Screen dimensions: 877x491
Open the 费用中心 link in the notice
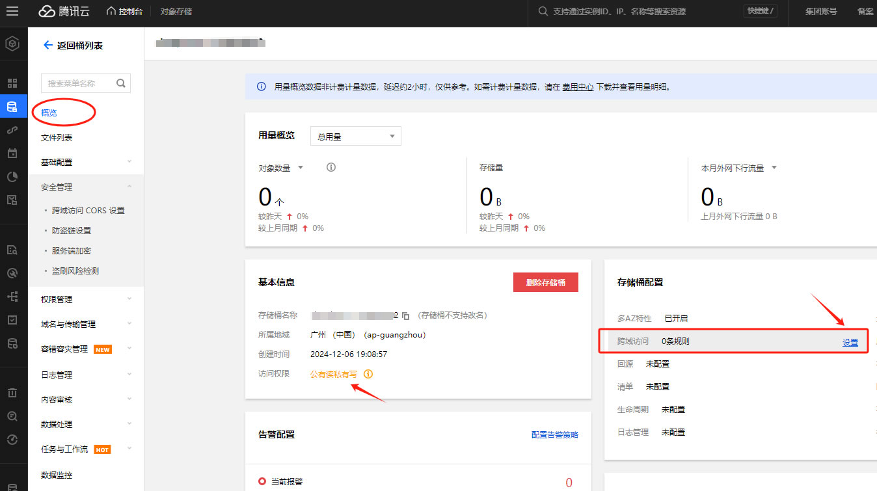578,86
